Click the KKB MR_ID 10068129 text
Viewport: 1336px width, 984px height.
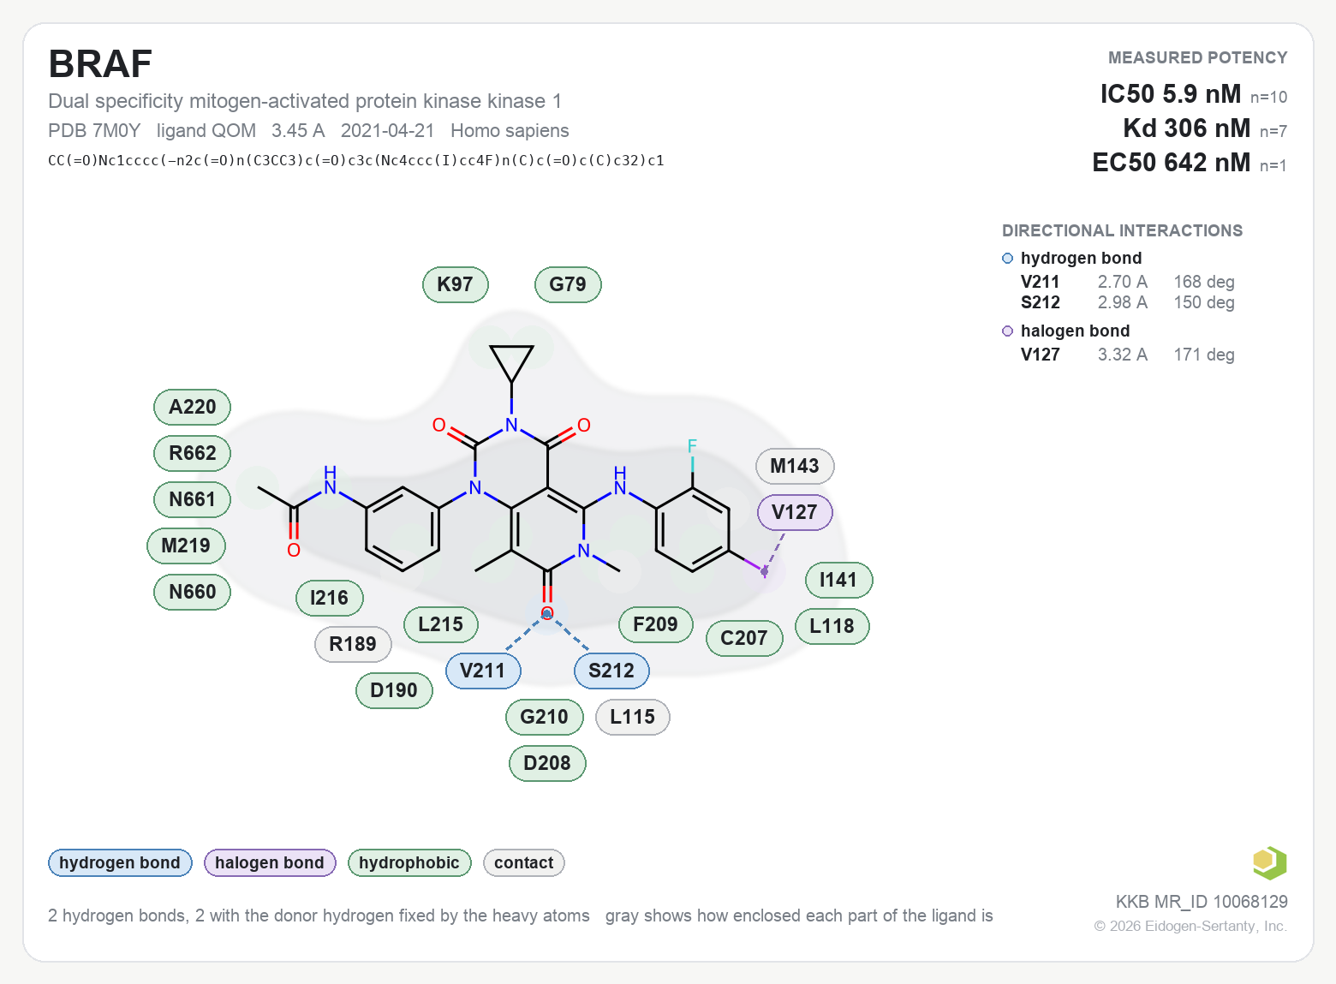pos(1202,902)
